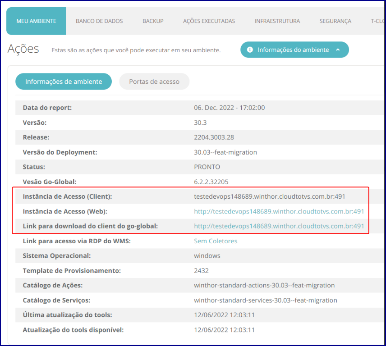Image resolution: width=386 pixels, height=346 pixels.
Task: Open Instância de Acesso (Web) link
Action: click(x=279, y=211)
